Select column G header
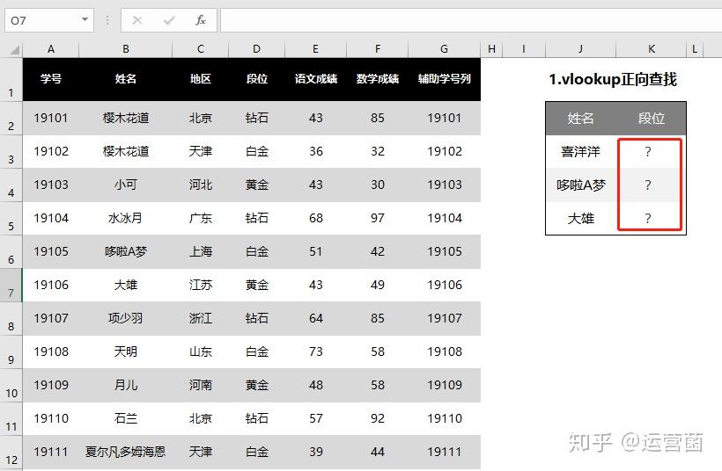Viewport: 722px width, 471px height. (x=444, y=49)
